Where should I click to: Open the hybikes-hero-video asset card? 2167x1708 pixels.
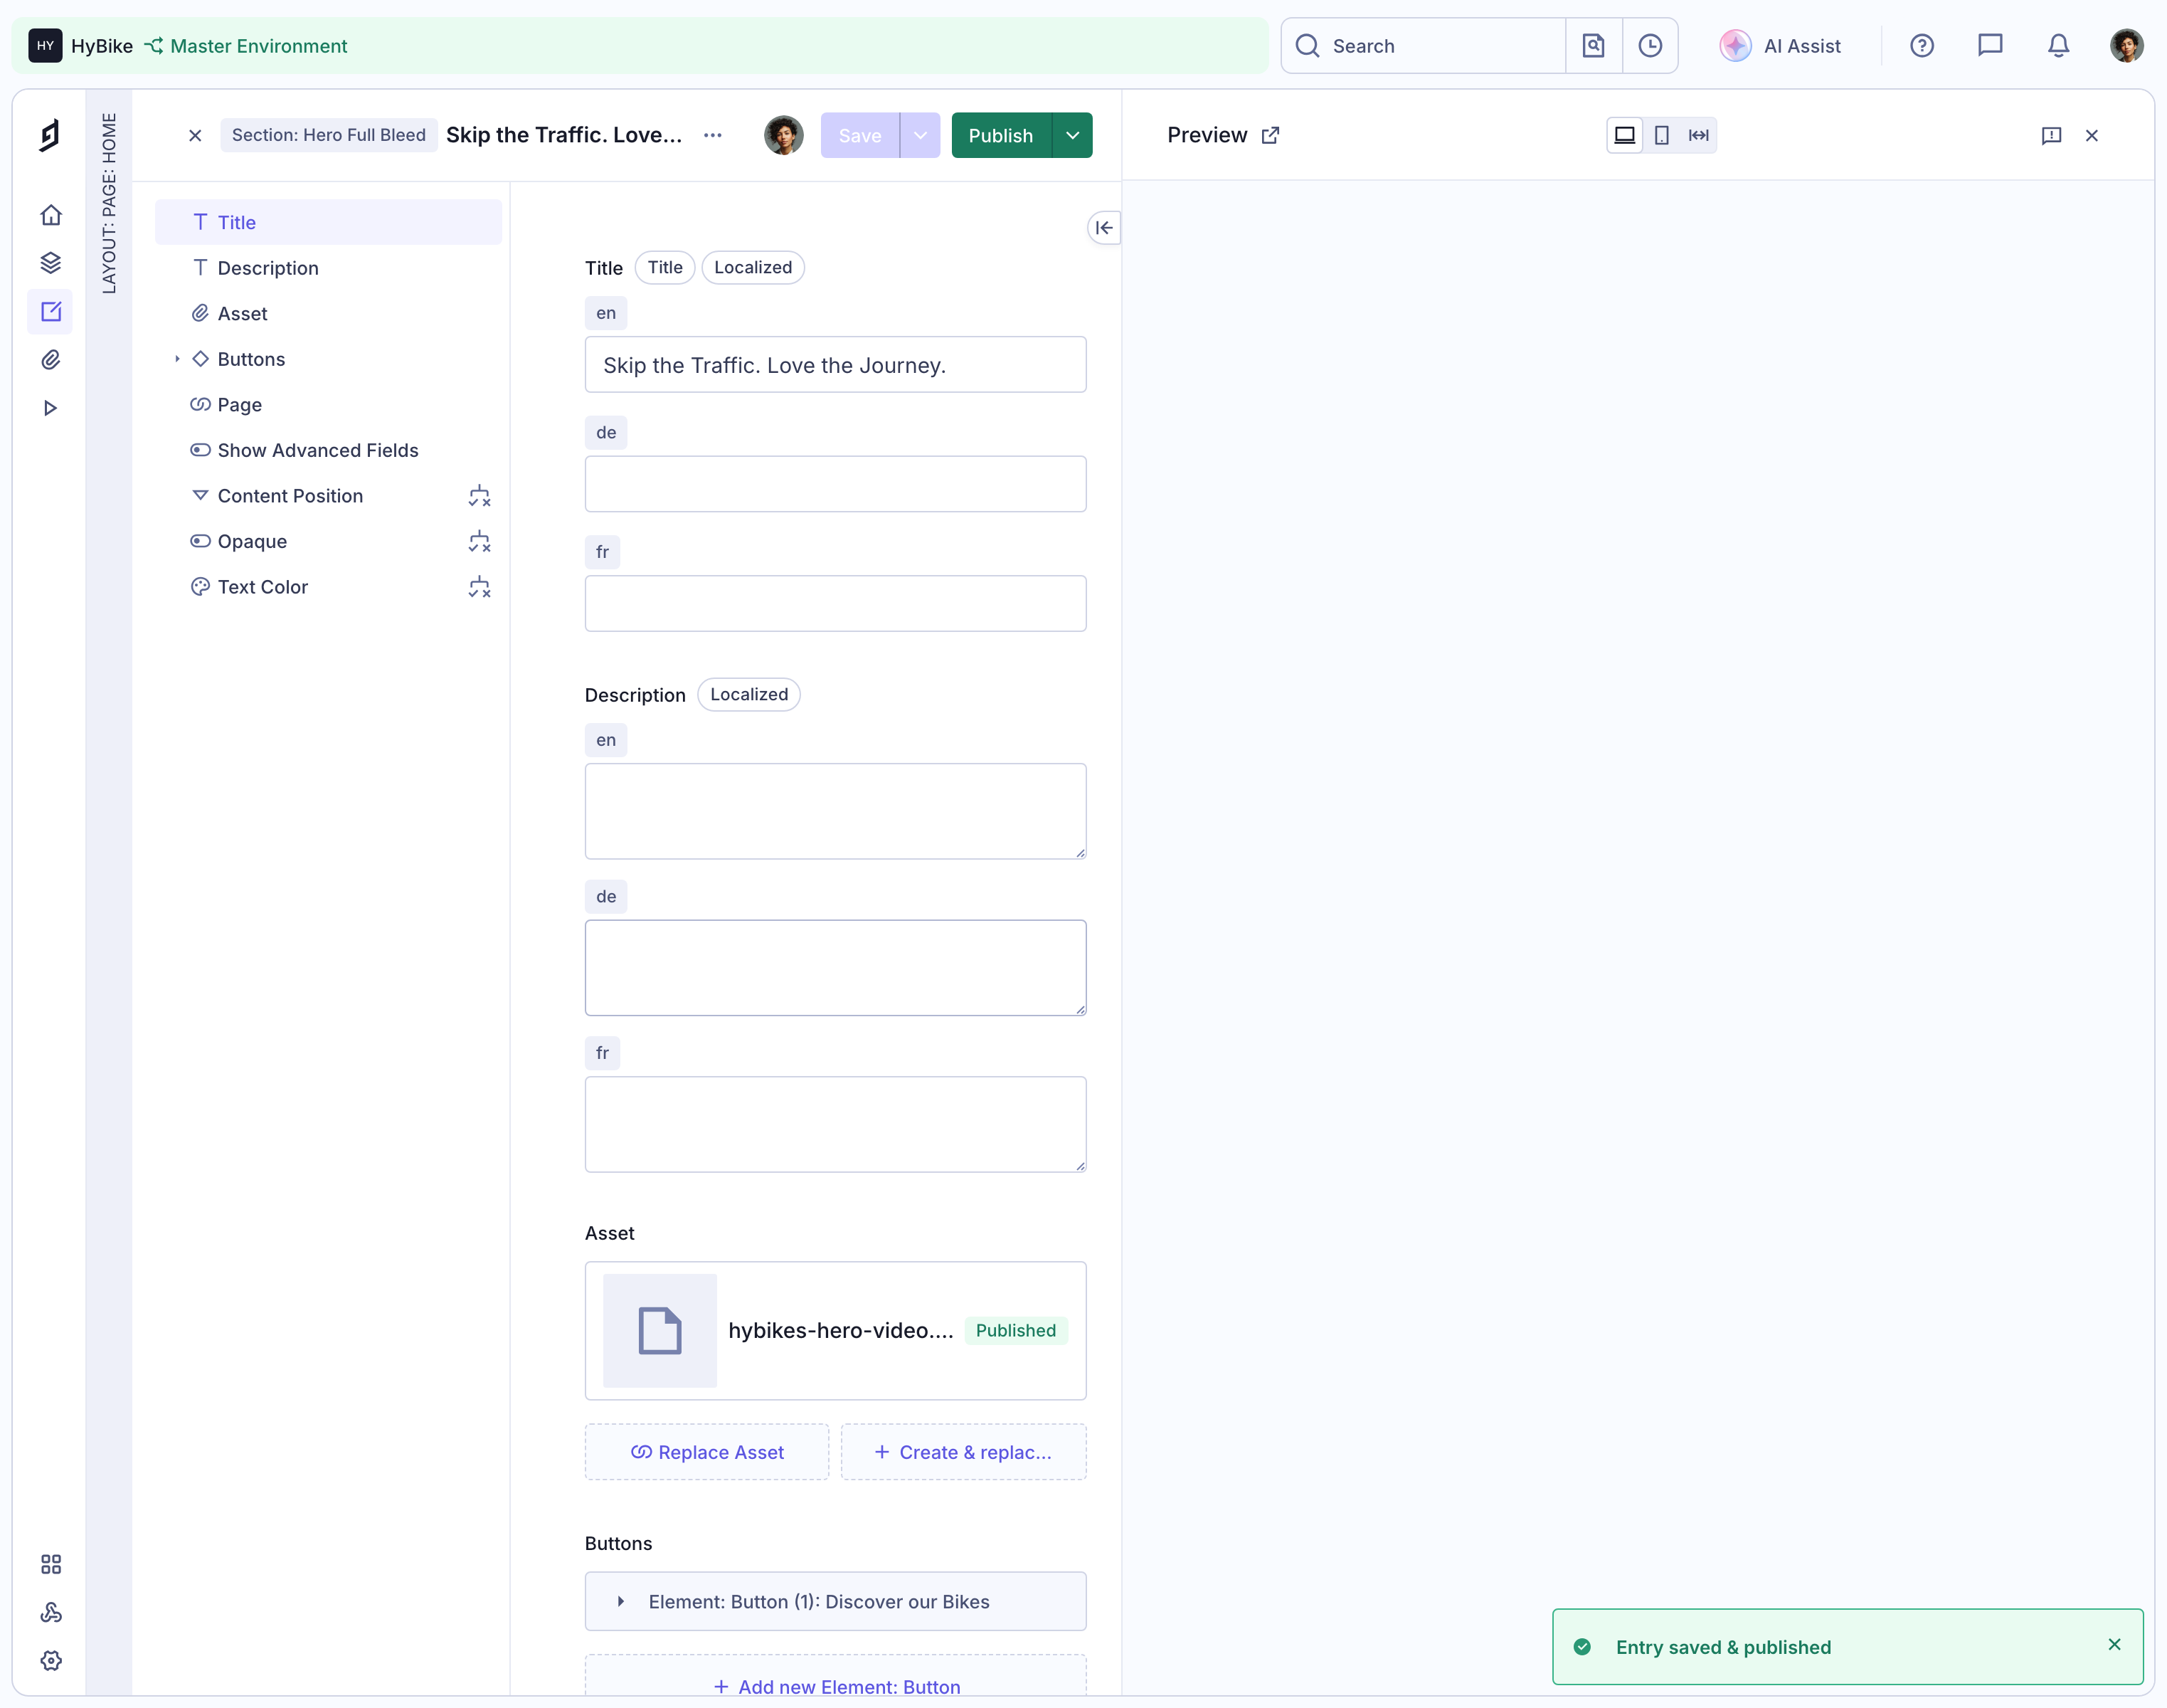click(x=836, y=1331)
